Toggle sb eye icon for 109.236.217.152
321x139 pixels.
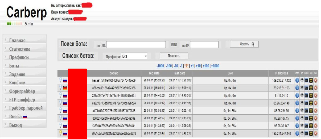coord(302,80)
